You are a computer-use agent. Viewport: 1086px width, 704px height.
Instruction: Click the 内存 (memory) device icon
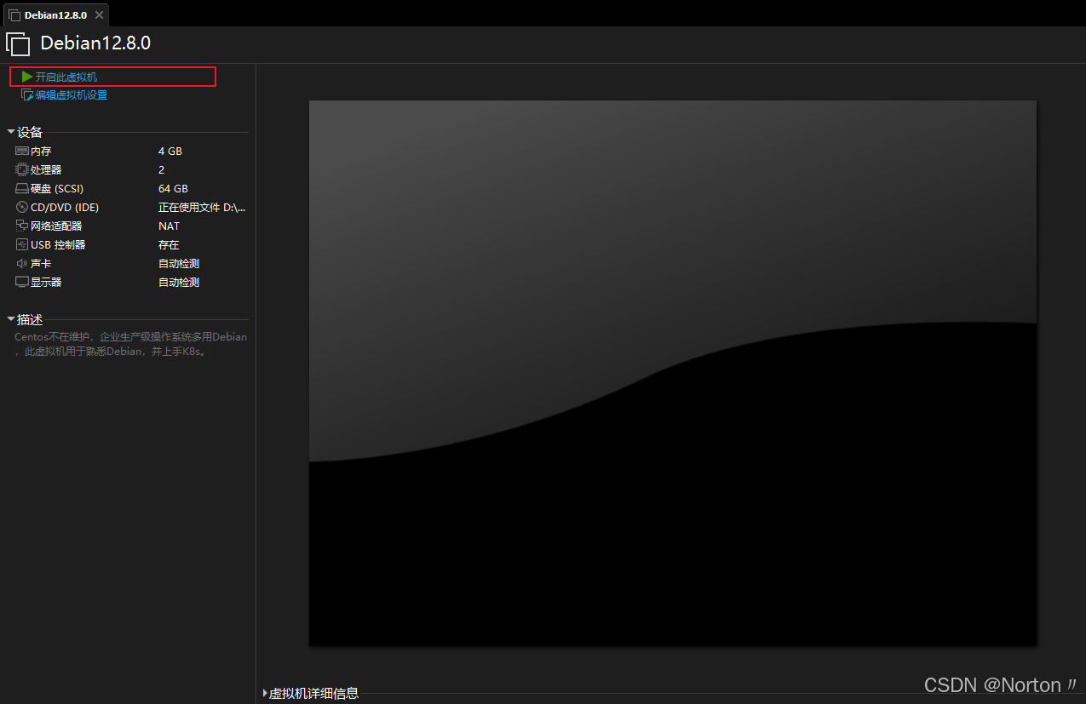[x=22, y=151]
